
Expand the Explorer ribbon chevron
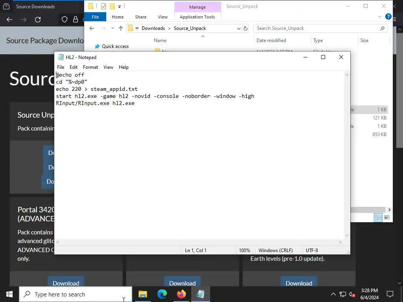click(x=380, y=17)
